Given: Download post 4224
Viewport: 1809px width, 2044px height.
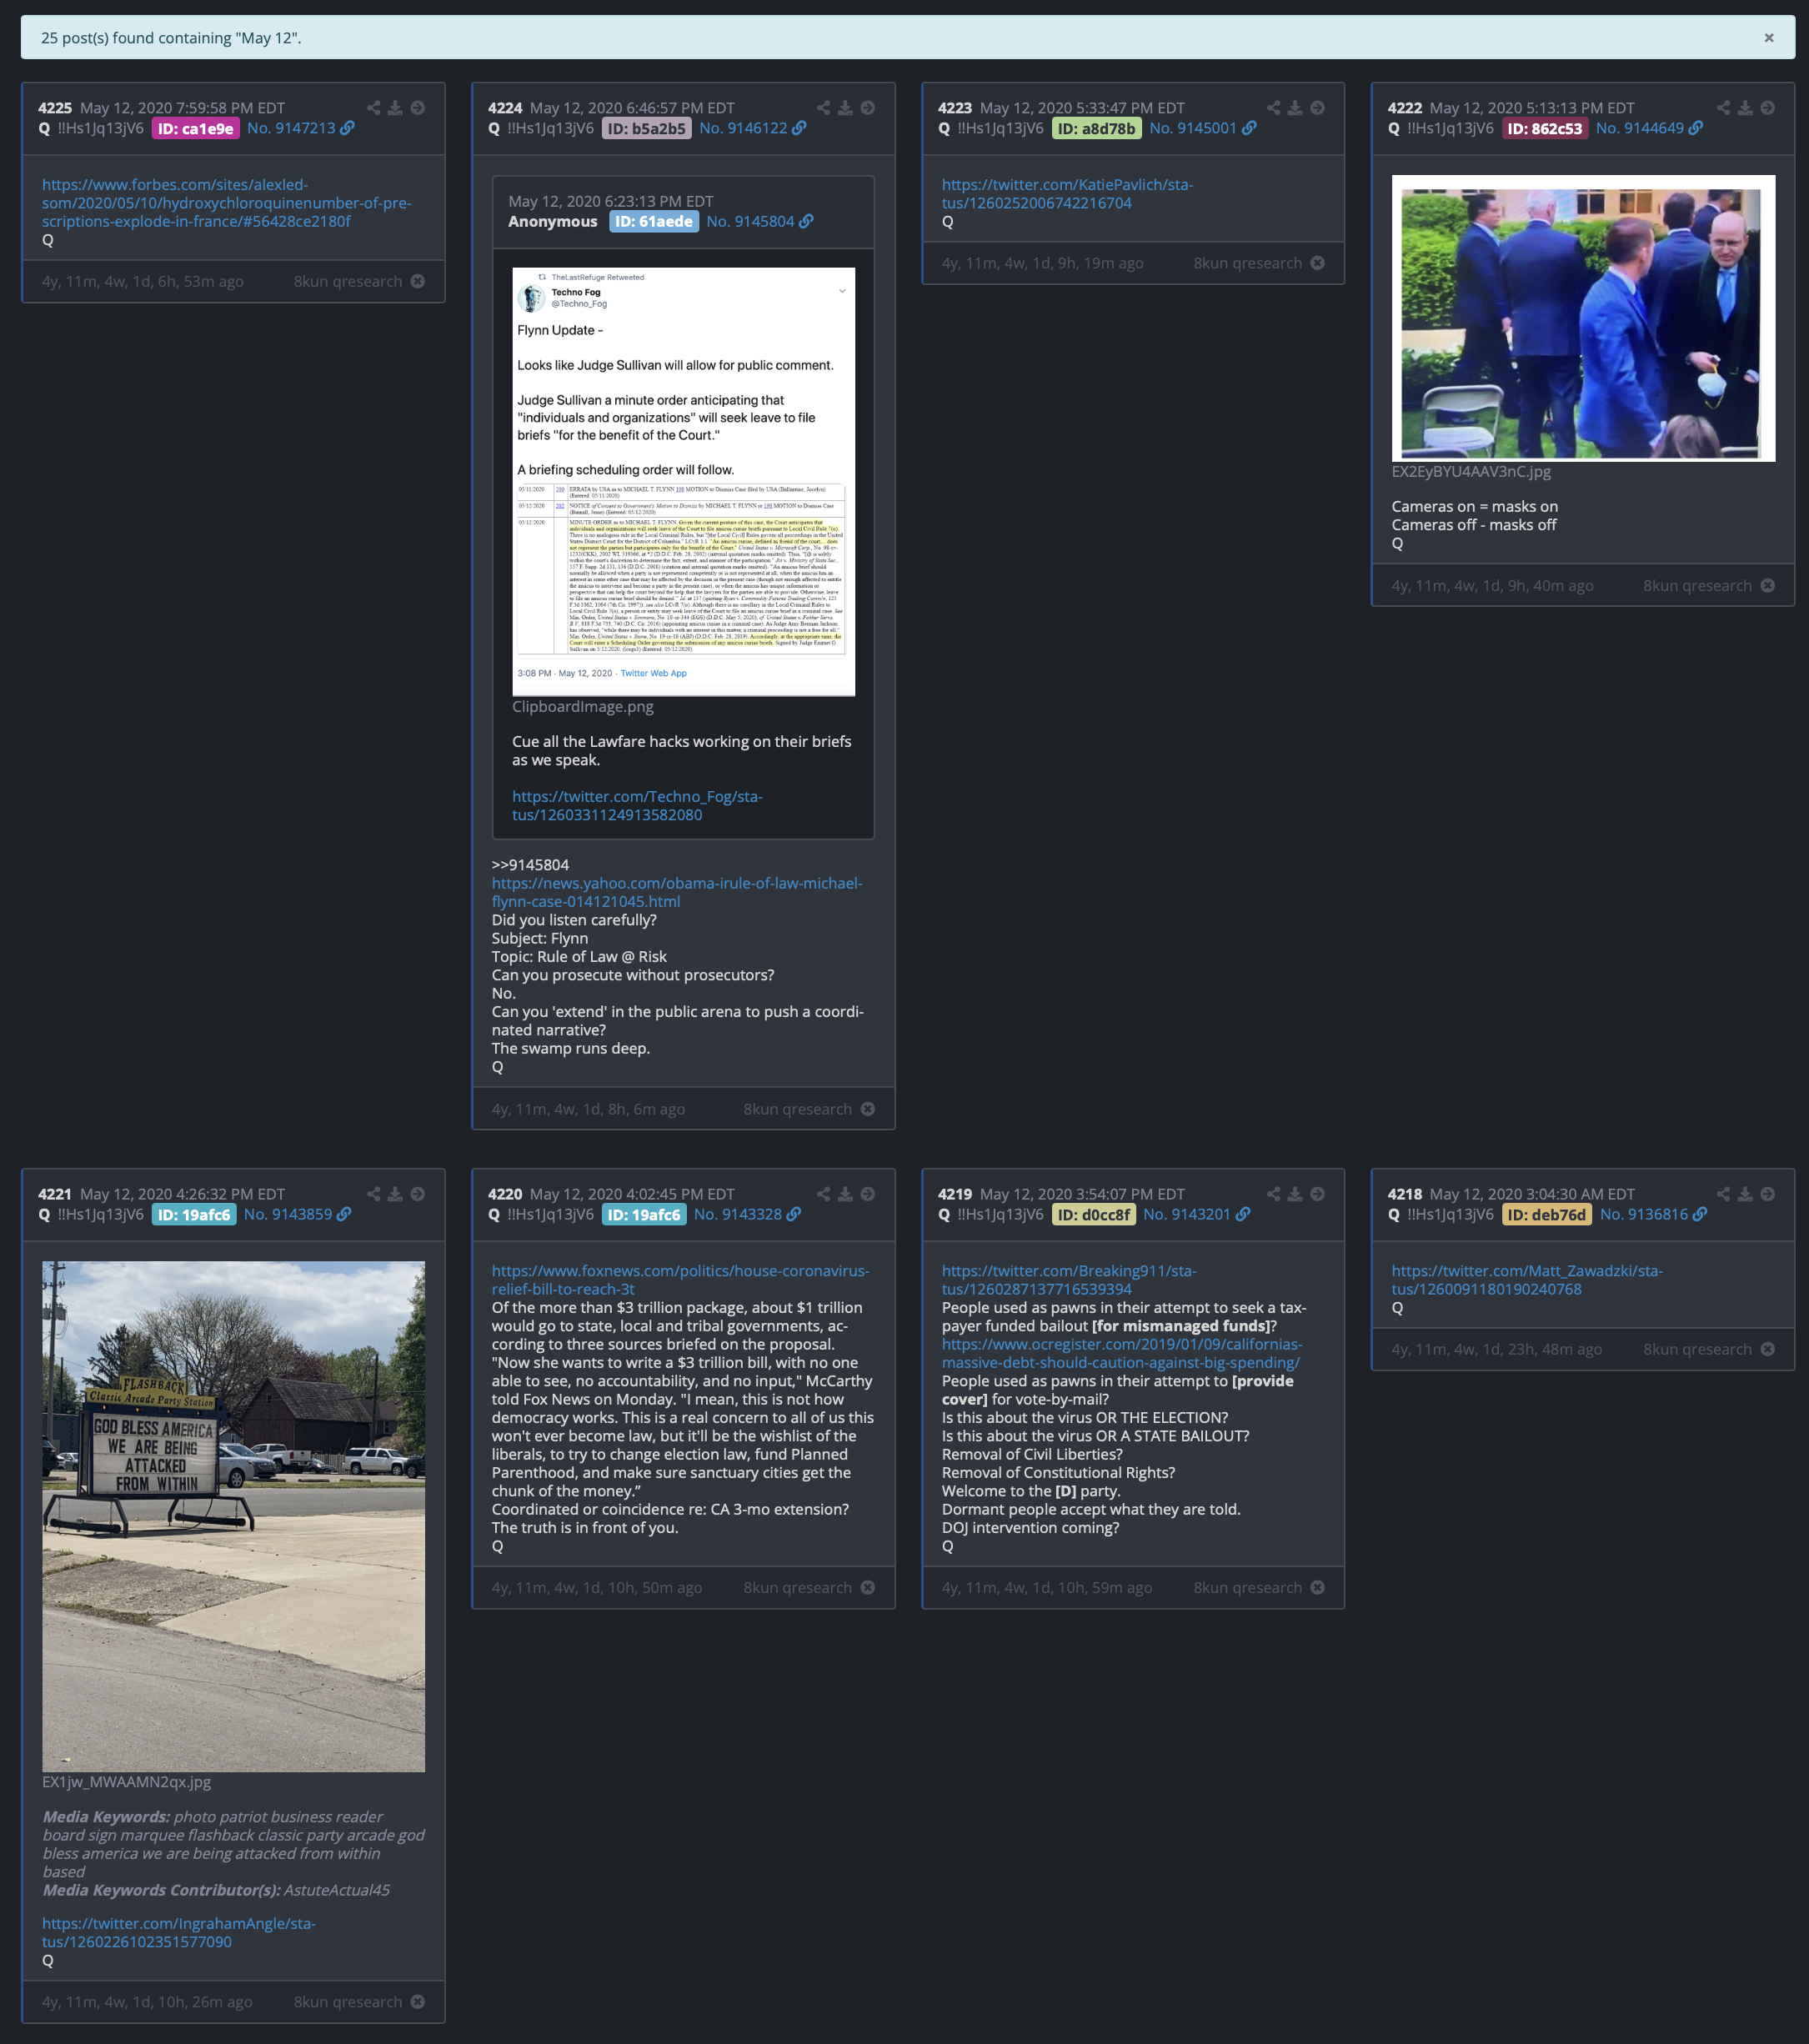Looking at the screenshot, I should (845, 108).
